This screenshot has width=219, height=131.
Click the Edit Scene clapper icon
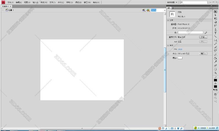pyautogui.click(x=144, y=10)
